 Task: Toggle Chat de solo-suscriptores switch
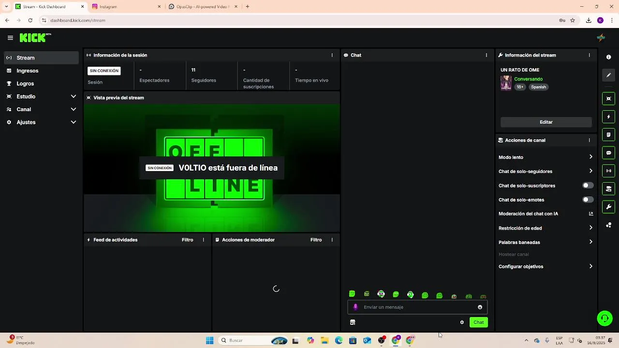pos(588,186)
